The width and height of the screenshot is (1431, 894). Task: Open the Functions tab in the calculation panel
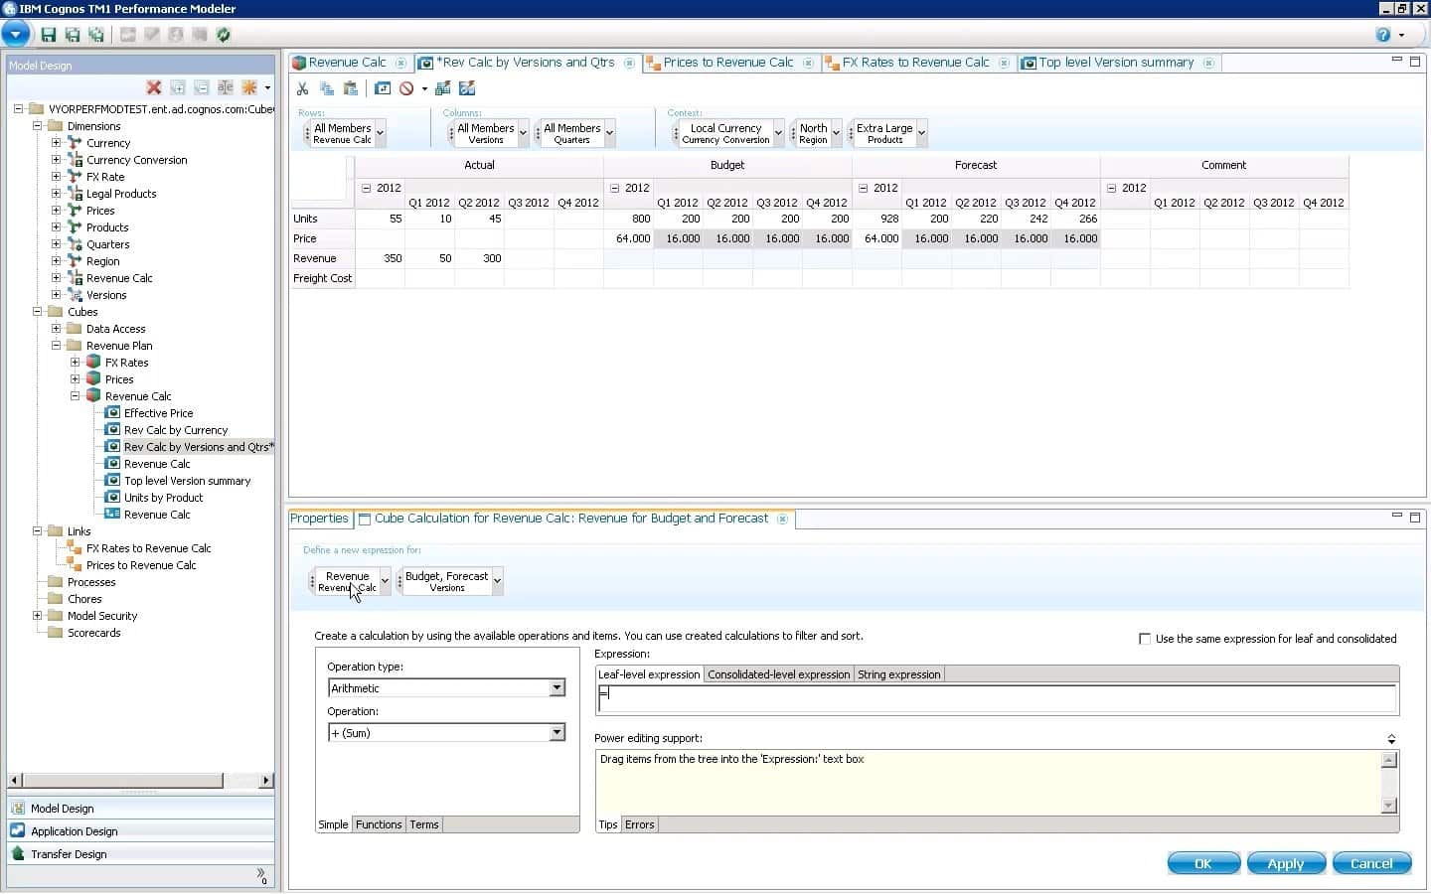coord(379,824)
